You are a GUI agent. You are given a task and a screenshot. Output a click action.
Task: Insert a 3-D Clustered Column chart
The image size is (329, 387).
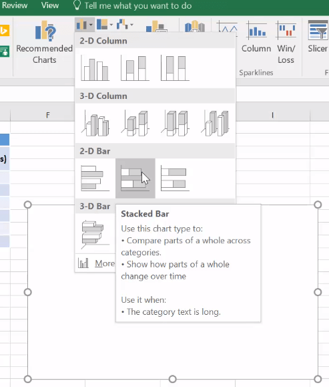(95, 123)
